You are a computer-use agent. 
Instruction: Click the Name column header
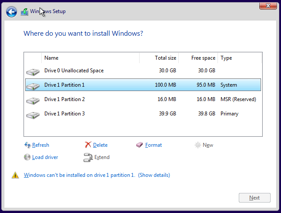coord(90,58)
